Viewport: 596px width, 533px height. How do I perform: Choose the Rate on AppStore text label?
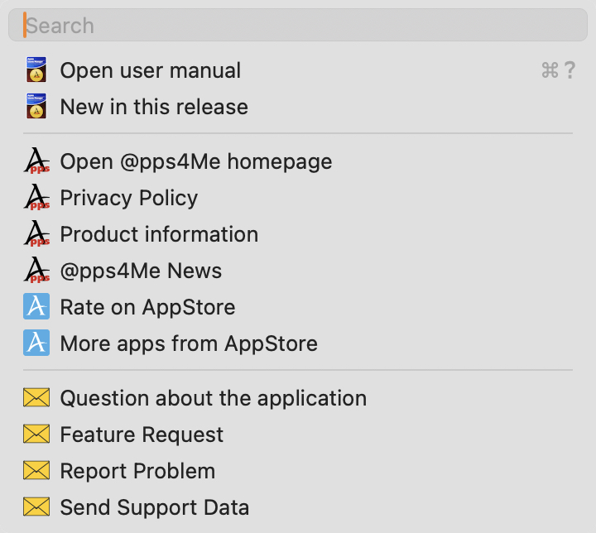[147, 307]
